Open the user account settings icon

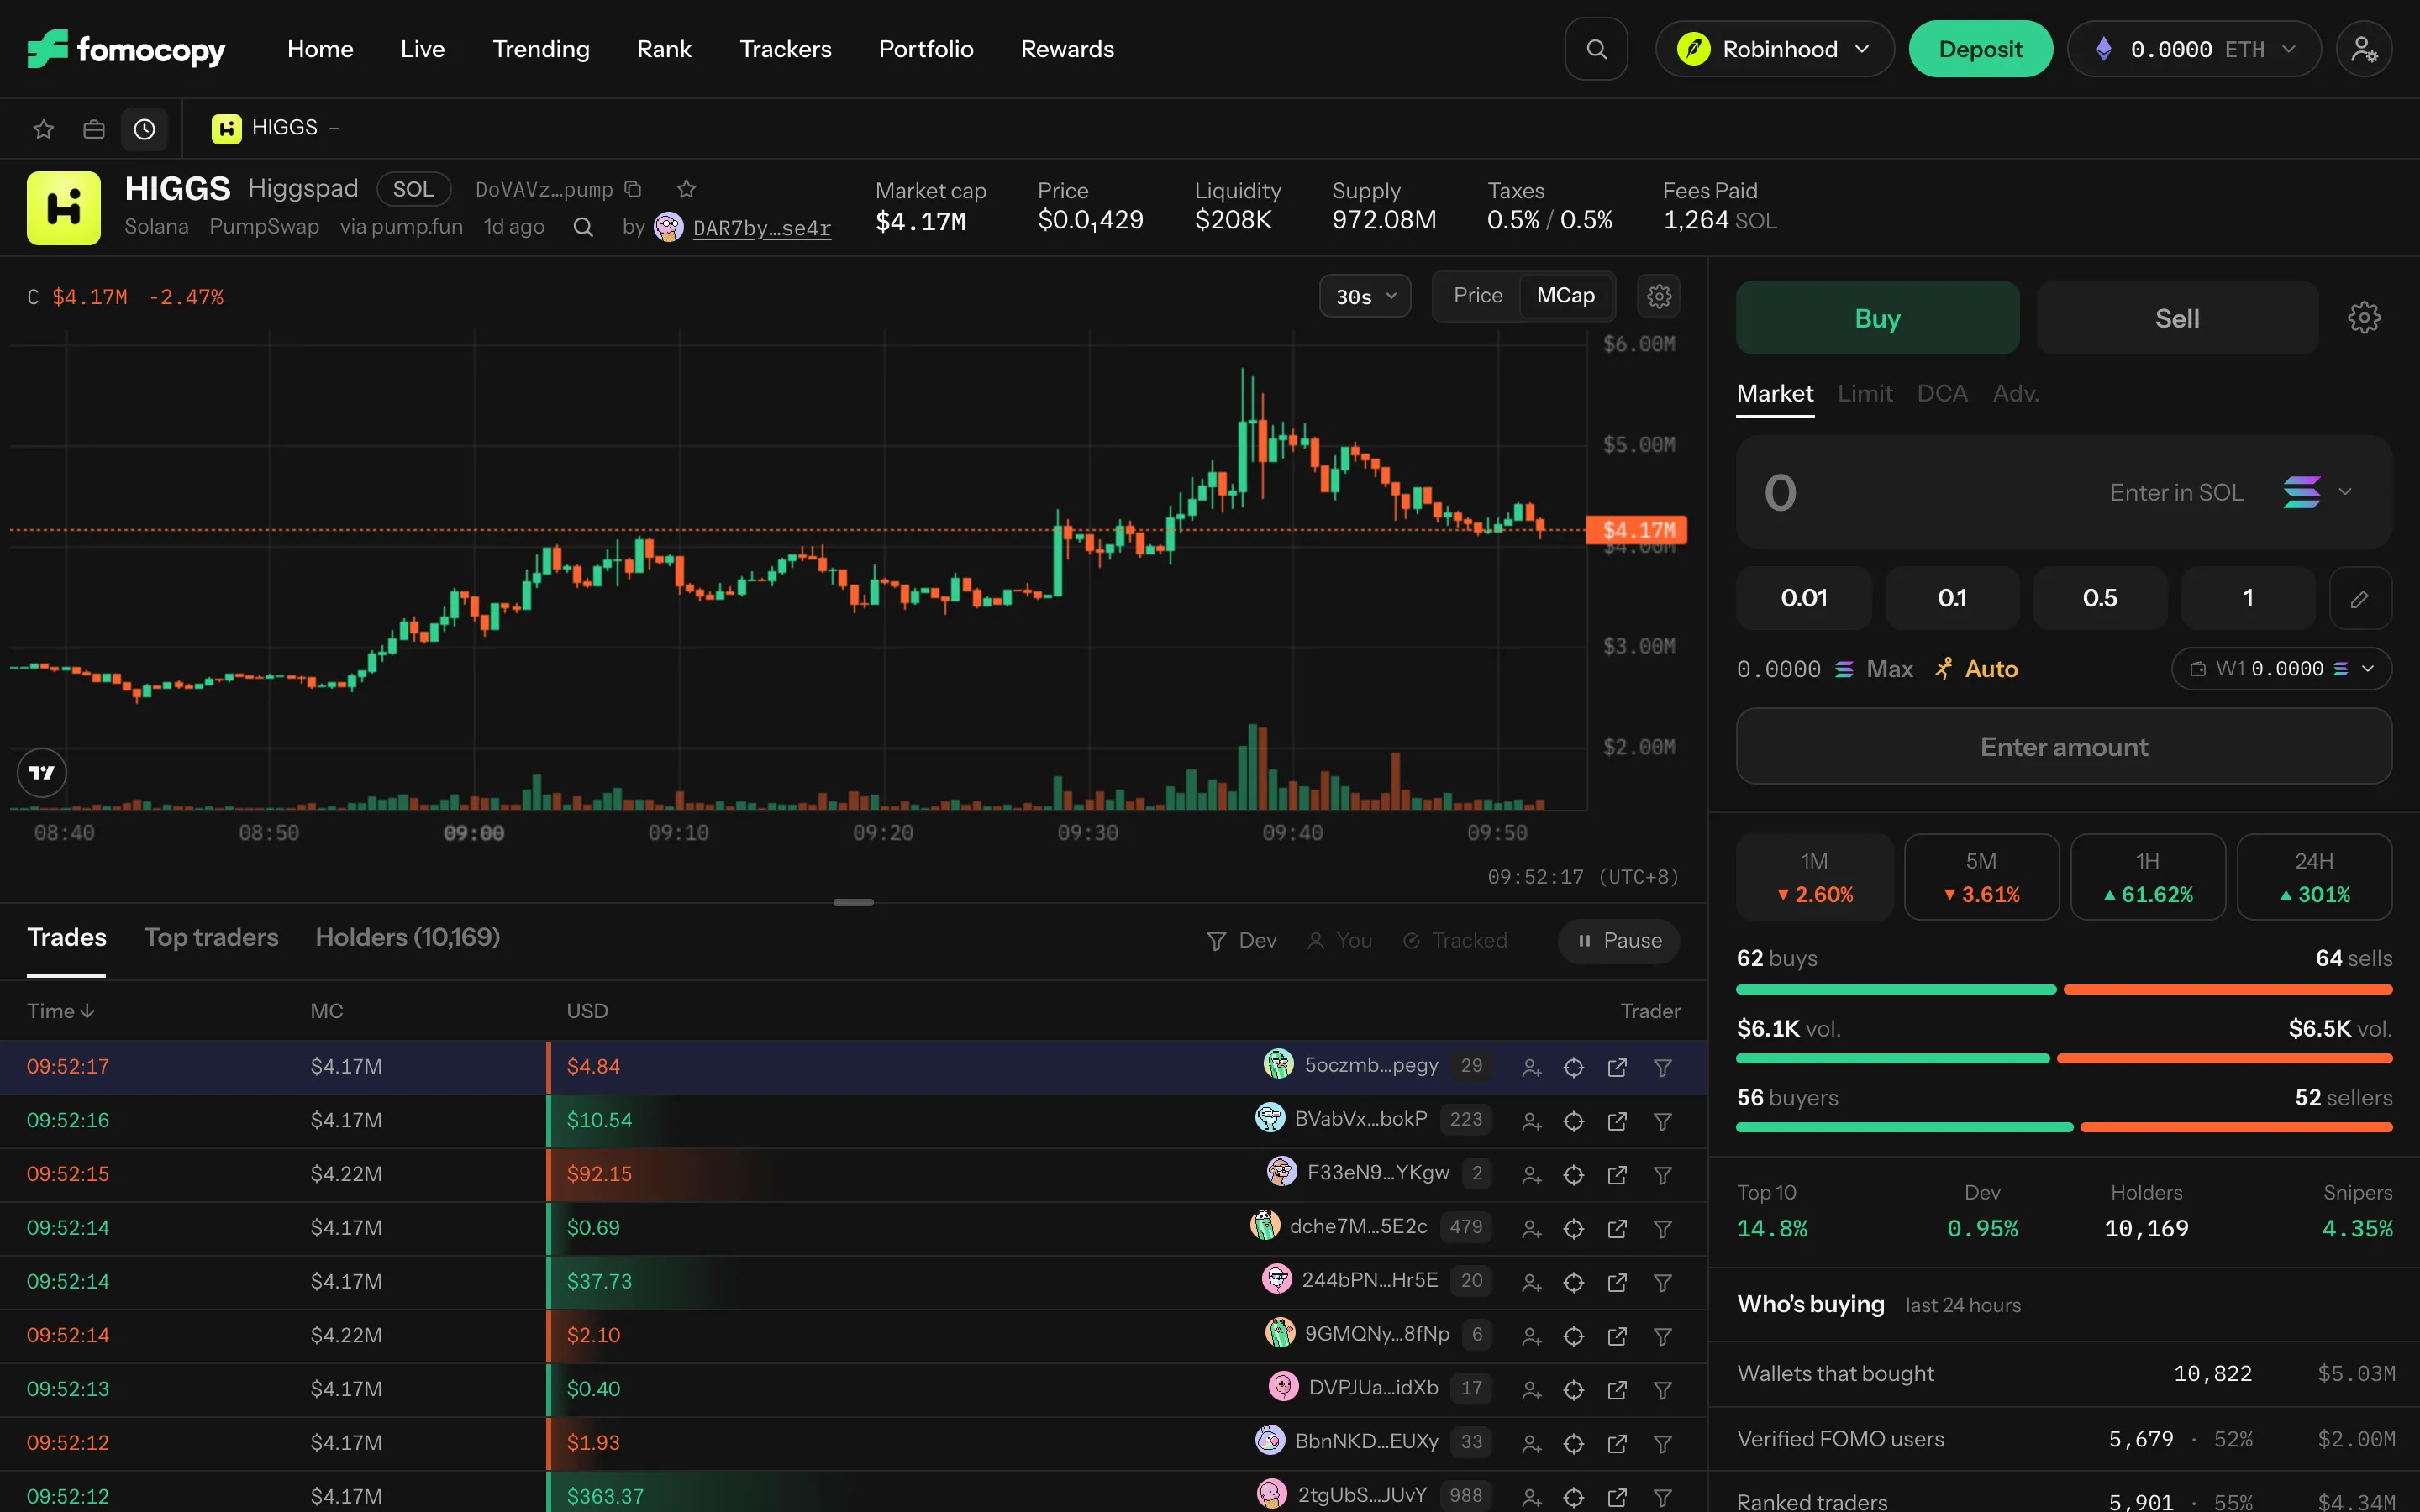coord(2364,49)
